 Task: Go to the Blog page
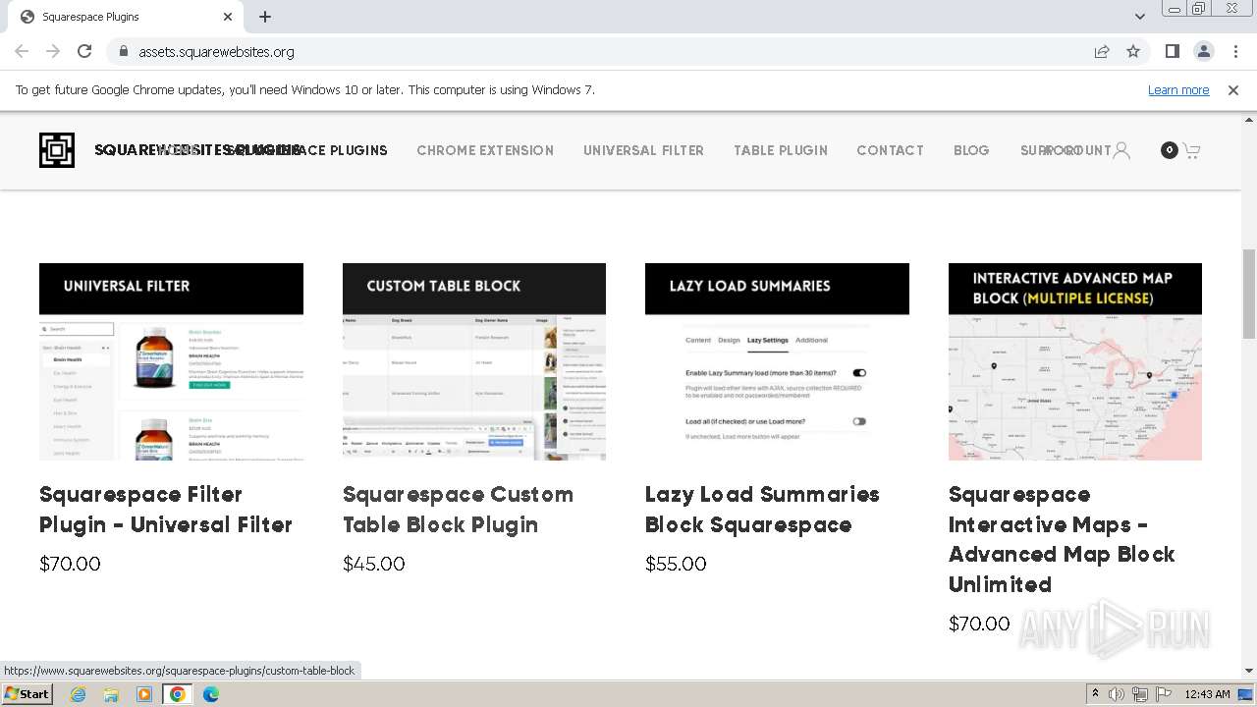971,150
